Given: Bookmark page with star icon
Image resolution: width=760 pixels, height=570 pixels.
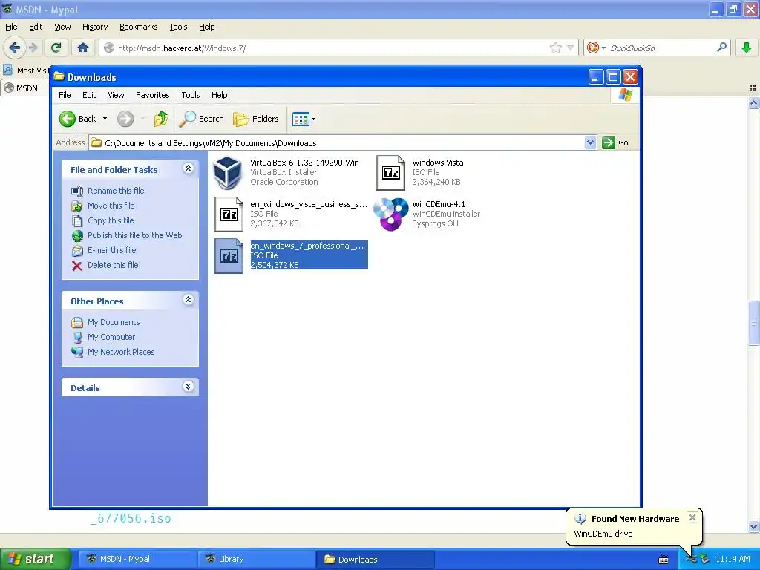Looking at the screenshot, I should 555,47.
